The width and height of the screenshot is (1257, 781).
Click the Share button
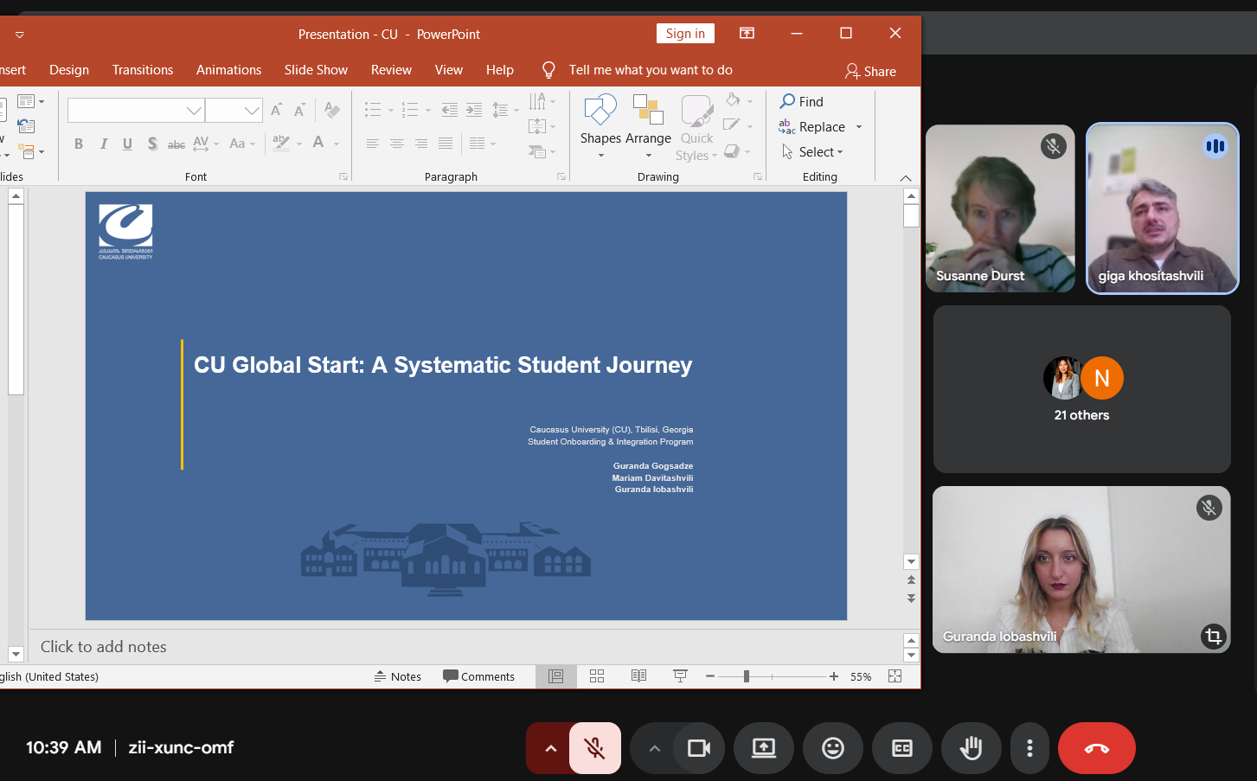(x=871, y=72)
